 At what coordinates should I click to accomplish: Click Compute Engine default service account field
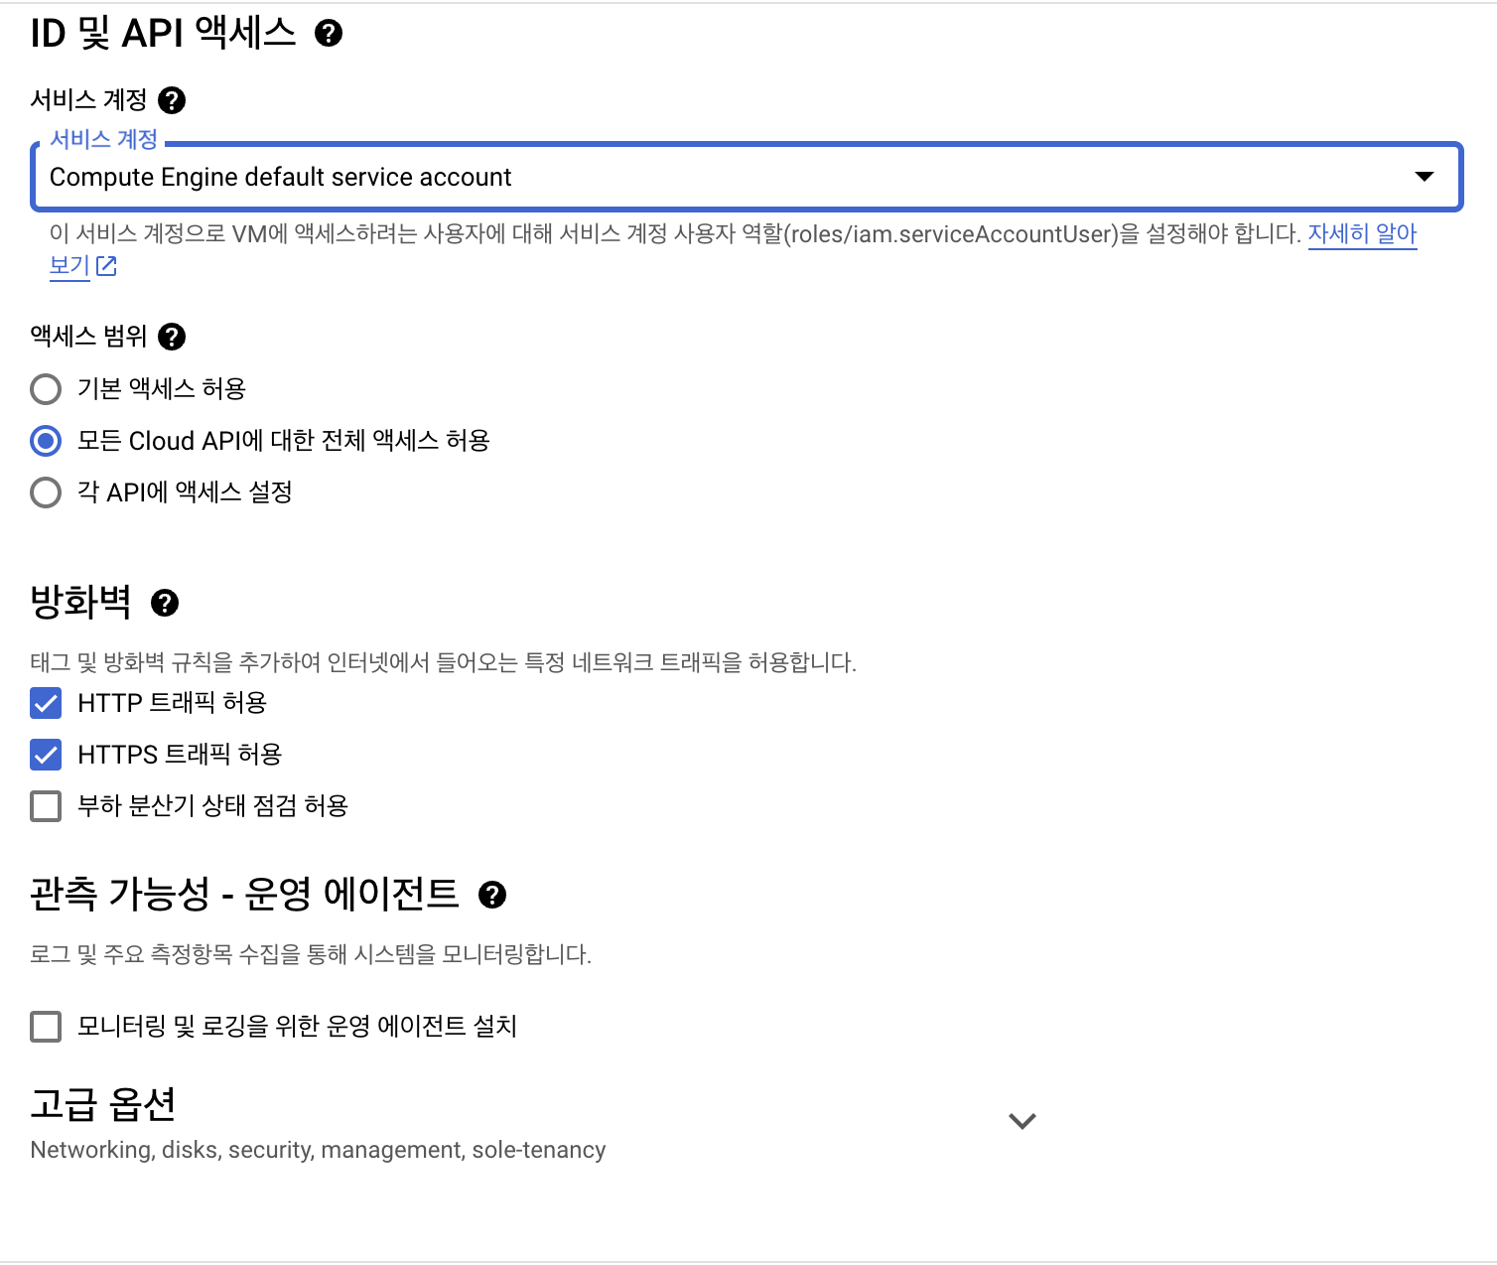point(747,177)
